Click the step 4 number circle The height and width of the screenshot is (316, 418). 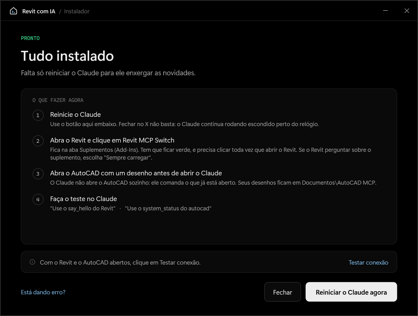[x=38, y=200]
